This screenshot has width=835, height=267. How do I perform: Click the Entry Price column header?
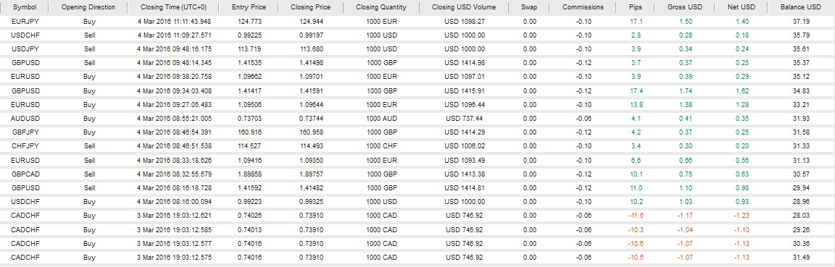click(249, 7)
